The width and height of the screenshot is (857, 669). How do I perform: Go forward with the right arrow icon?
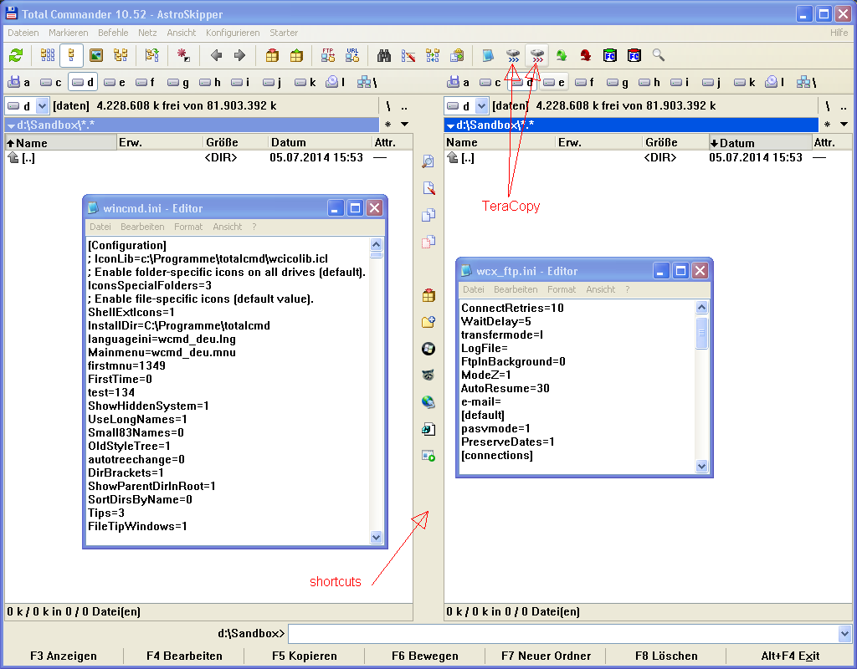[x=239, y=55]
